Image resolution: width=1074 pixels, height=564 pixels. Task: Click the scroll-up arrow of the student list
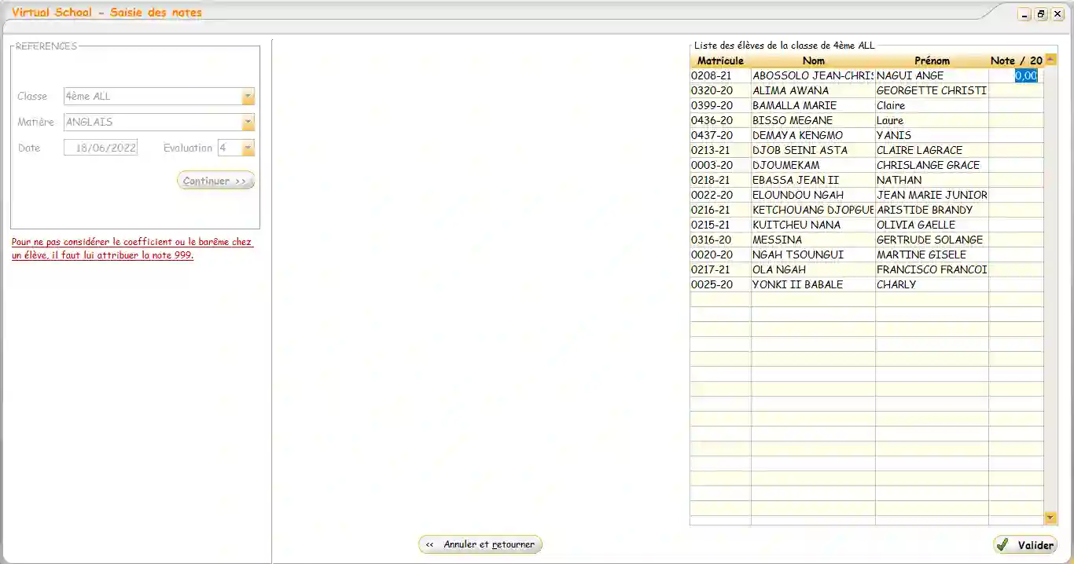[1050, 58]
